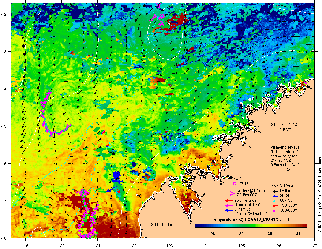
Task: Click the magenta drifters chevron legend symbol
Action: tap(232, 193)
